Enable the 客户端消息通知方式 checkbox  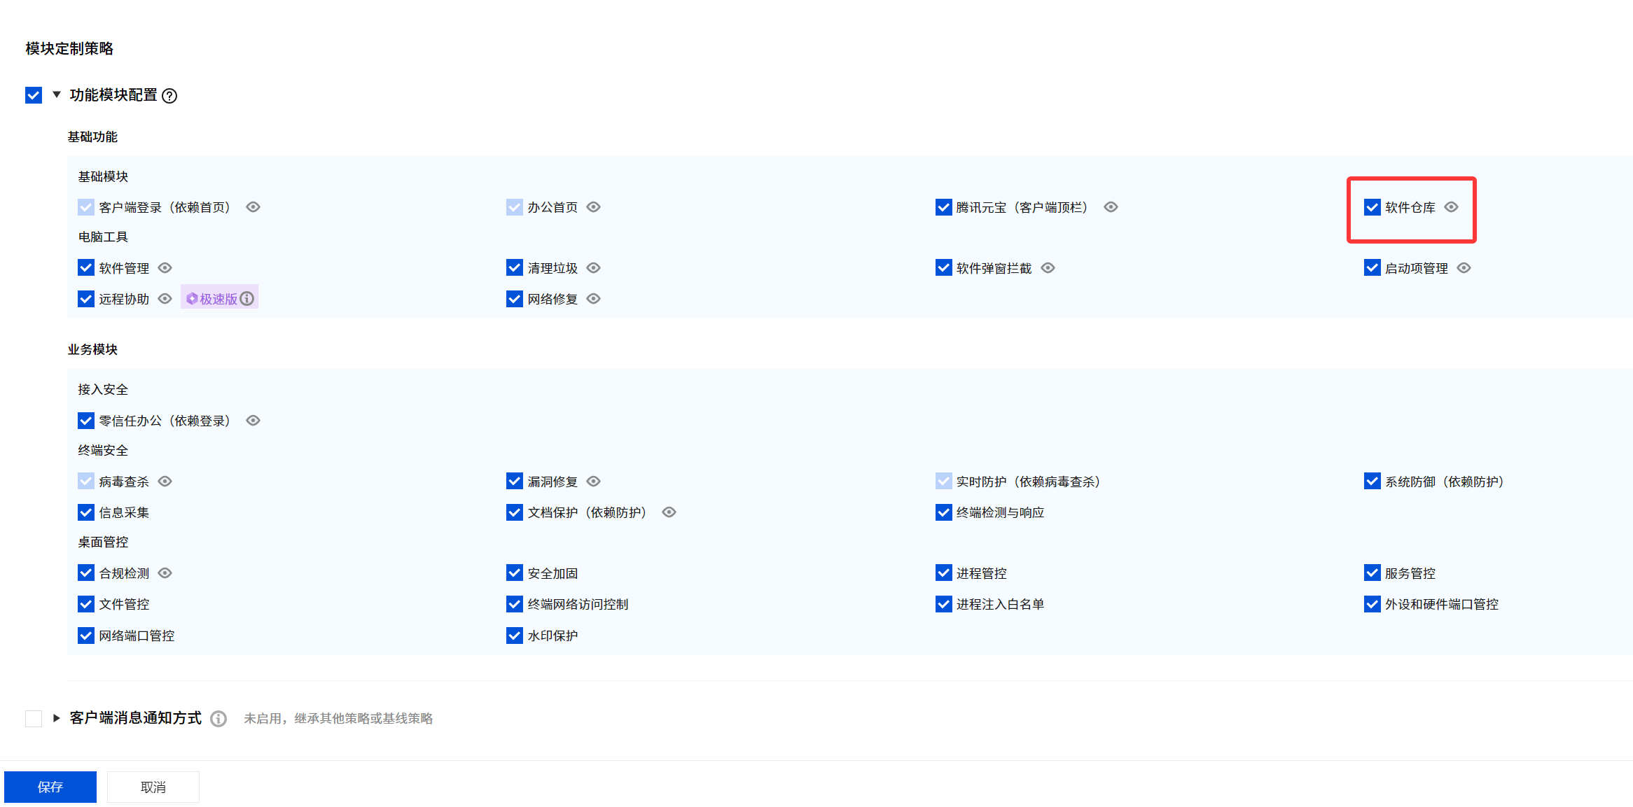(x=34, y=719)
